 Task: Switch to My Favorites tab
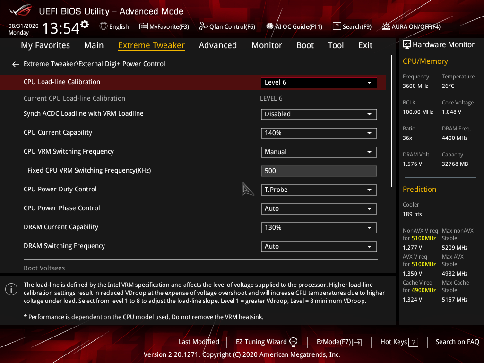tap(45, 45)
